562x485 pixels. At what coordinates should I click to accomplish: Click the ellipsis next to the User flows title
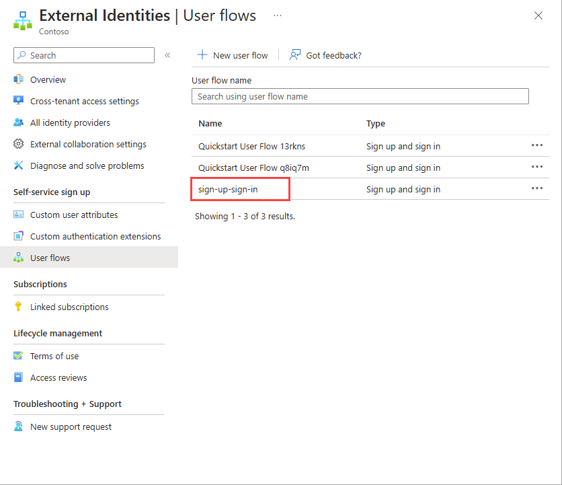278,15
